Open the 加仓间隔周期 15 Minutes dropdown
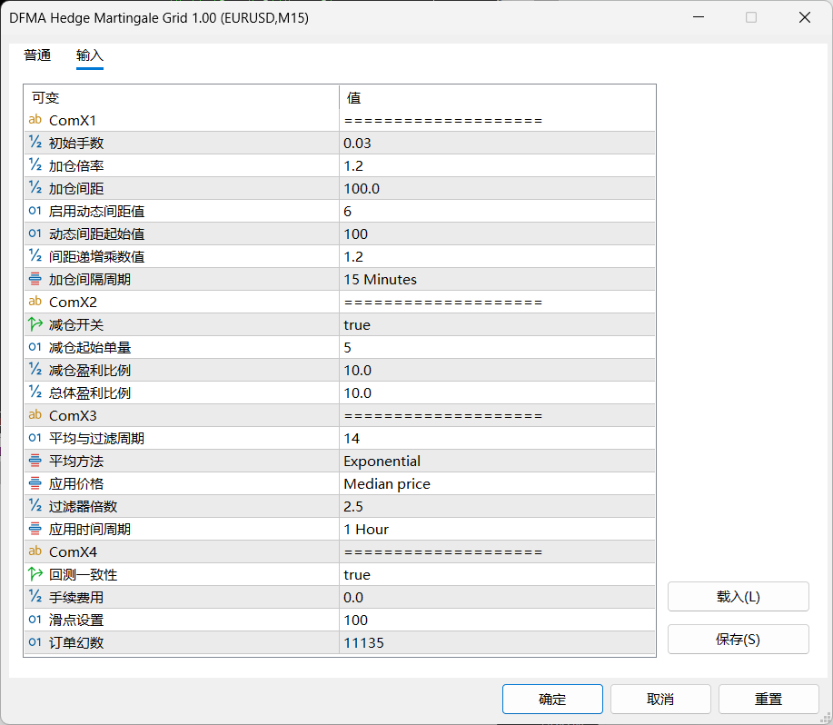 click(x=497, y=280)
